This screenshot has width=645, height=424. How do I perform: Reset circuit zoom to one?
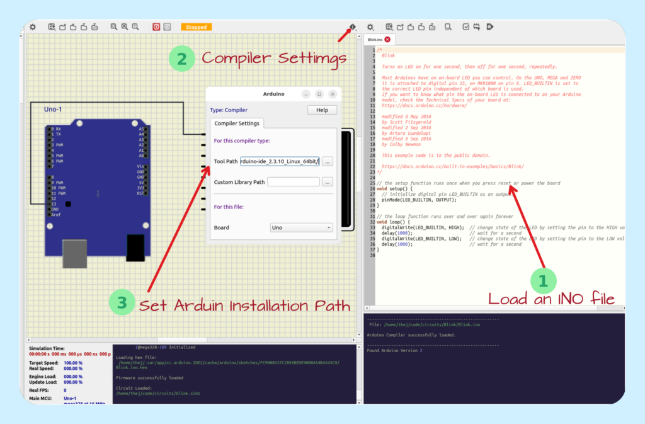coord(135,27)
